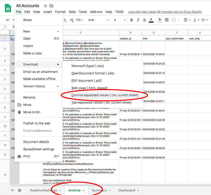
Task: Open the Tools menu
Action: [83, 12]
